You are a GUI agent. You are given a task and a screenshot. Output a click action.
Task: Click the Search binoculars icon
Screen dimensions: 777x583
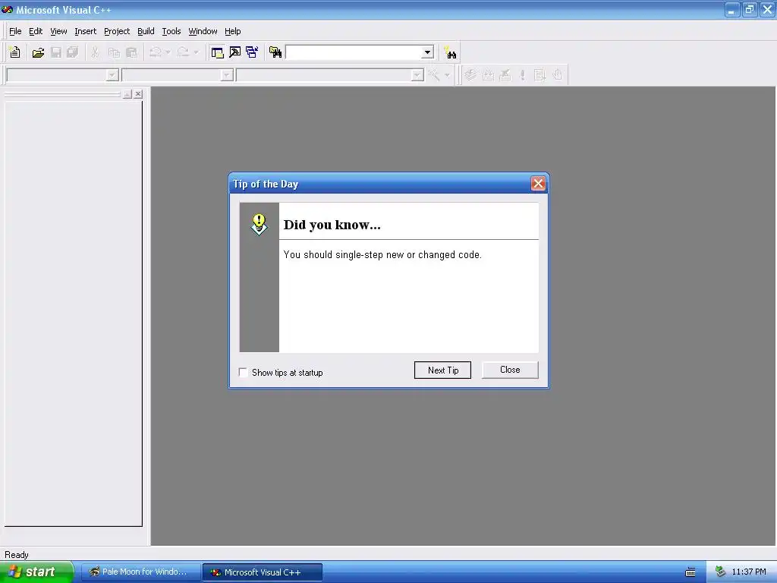pos(450,52)
